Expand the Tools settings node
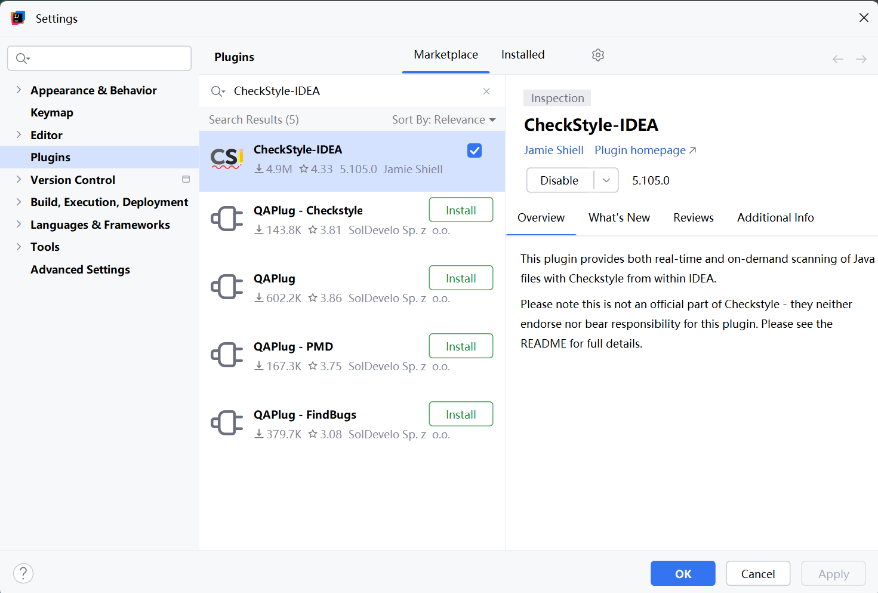This screenshot has width=878, height=593. click(x=19, y=247)
